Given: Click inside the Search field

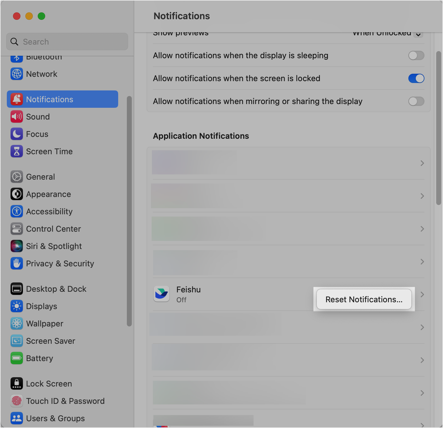Looking at the screenshot, I should pos(67,41).
